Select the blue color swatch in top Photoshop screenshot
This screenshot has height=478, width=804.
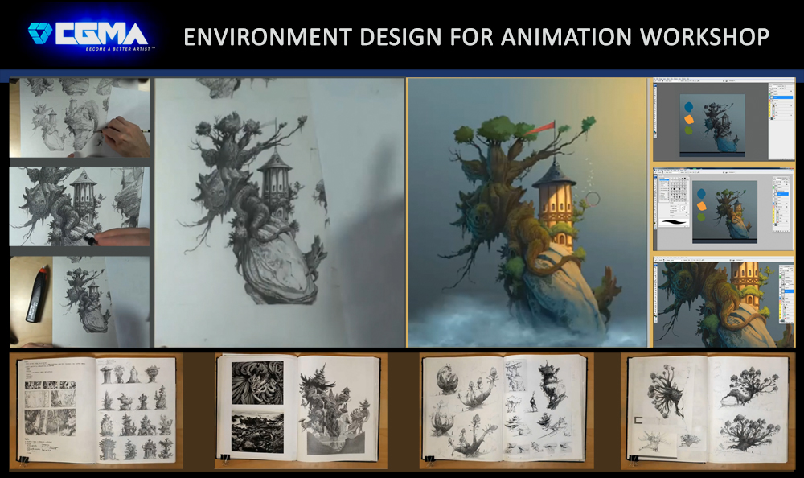[689, 106]
